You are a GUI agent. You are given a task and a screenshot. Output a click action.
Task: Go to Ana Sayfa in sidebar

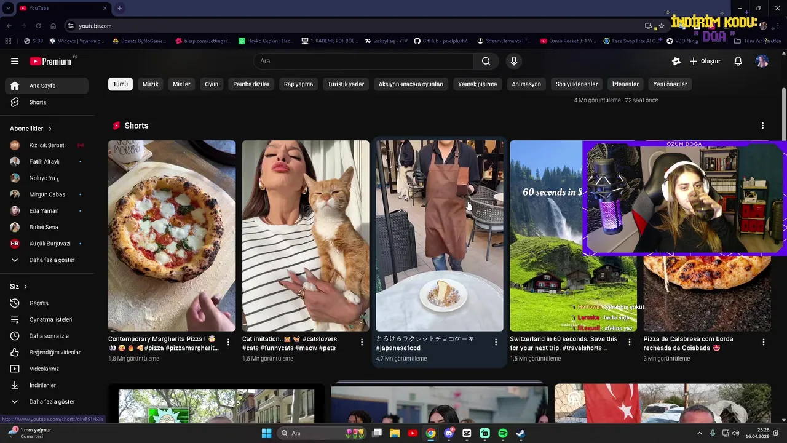(x=47, y=86)
